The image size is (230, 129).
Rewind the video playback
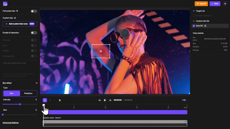coord(99,100)
